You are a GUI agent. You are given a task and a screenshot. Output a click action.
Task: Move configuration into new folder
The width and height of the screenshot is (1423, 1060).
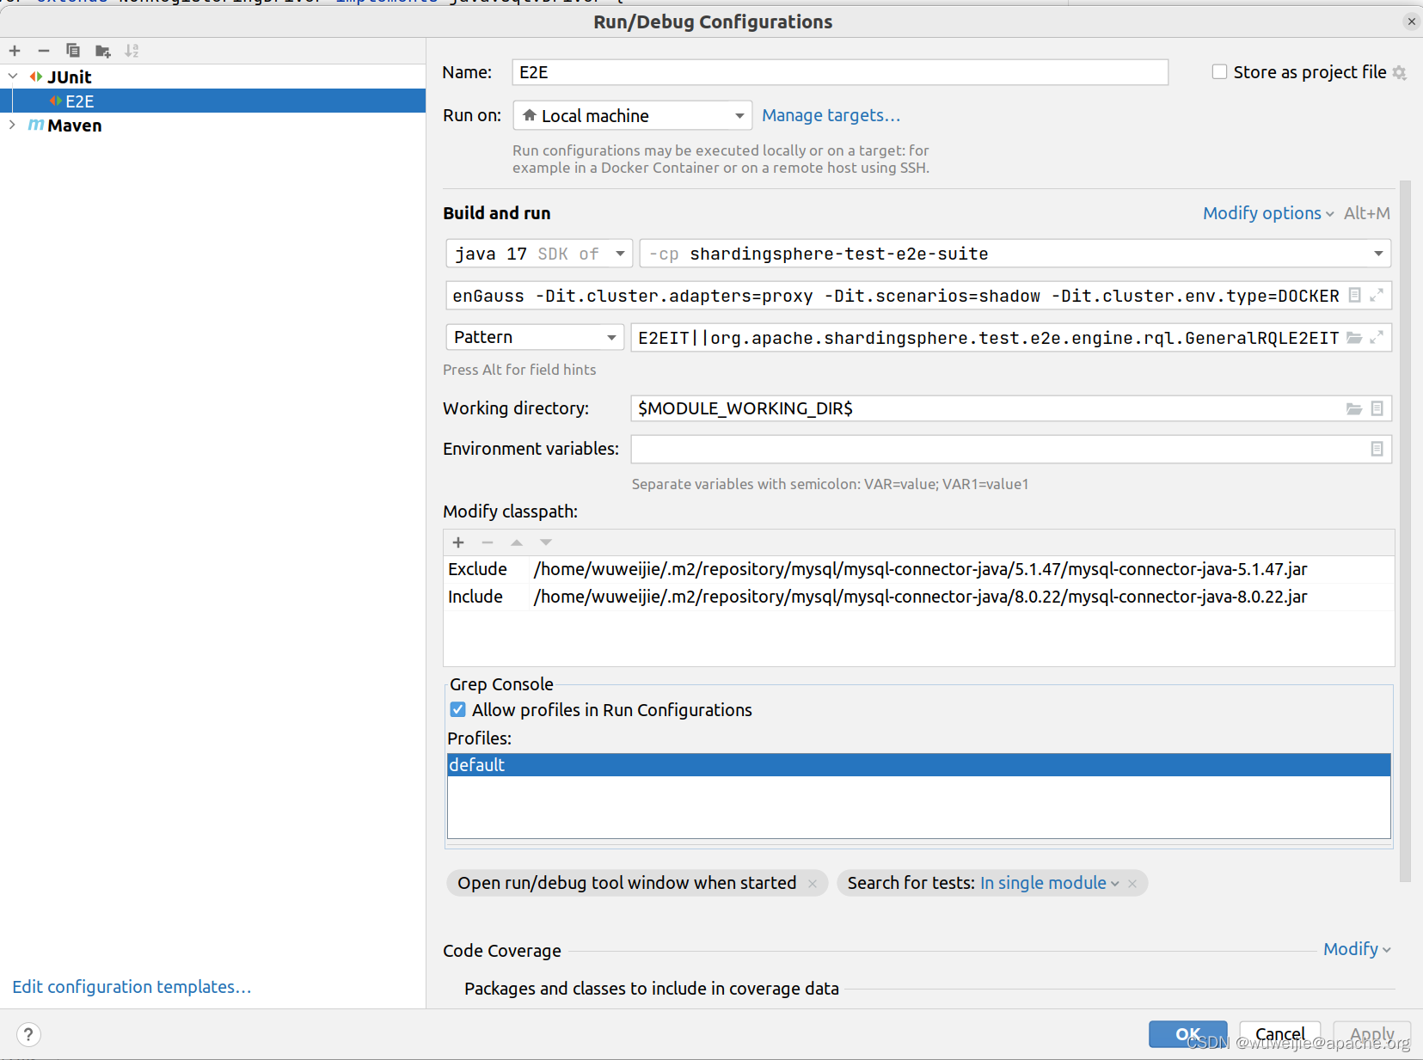[x=103, y=51]
